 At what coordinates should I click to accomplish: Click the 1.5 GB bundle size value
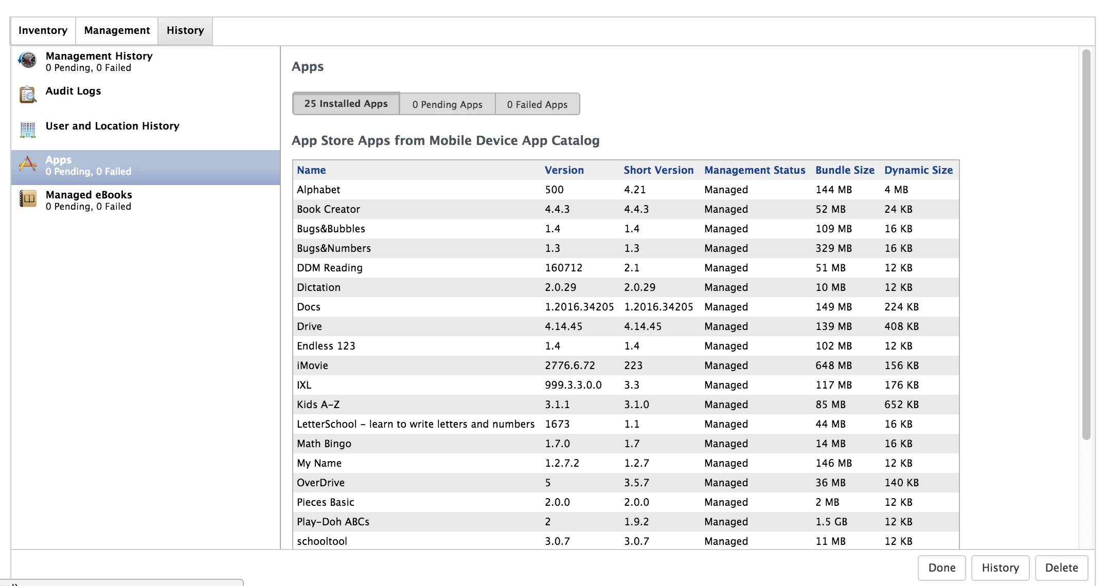(831, 522)
